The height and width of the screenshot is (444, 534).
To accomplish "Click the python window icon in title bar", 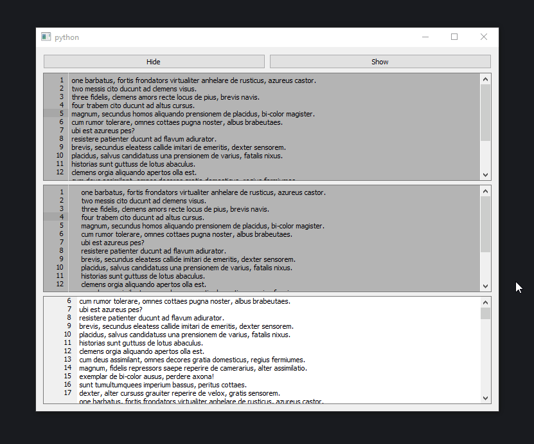I will [x=46, y=37].
